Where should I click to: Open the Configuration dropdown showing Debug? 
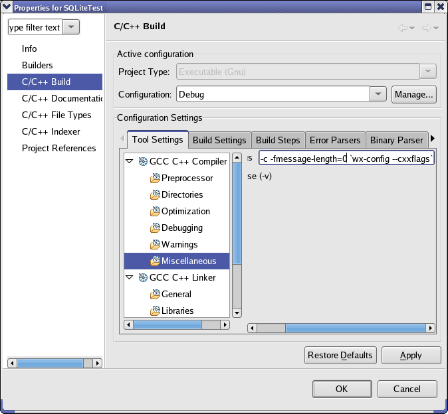tap(378, 94)
